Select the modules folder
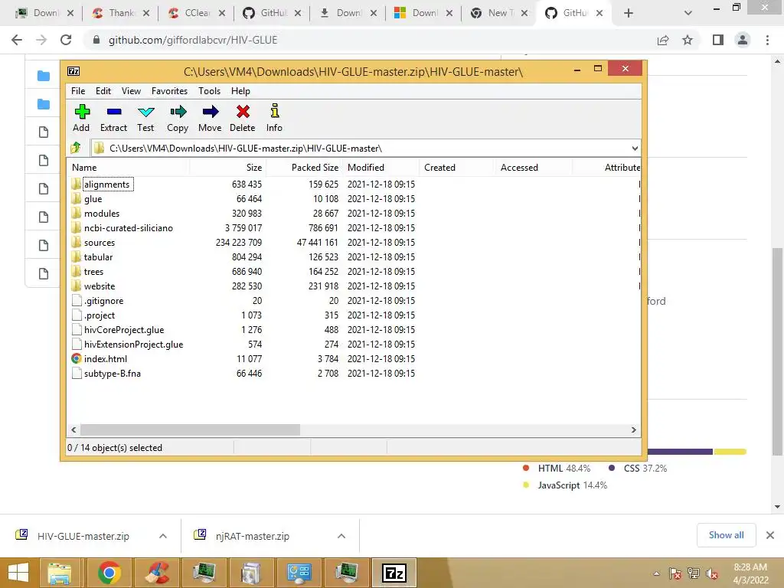The height and width of the screenshot is (588, 784). click(x=102, y=214)
